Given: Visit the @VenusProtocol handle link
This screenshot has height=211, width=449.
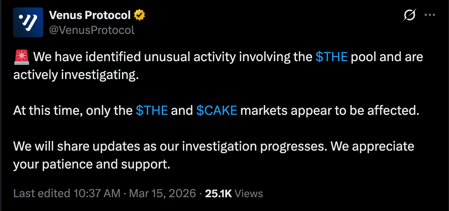Looking at the screenshot, I should click(92, 30).
